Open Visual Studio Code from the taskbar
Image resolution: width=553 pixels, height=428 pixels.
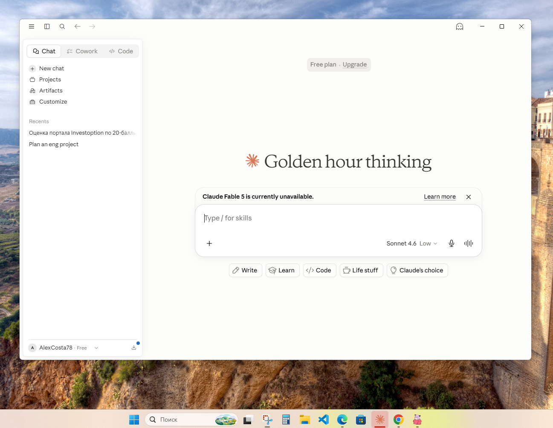point(324,419)
